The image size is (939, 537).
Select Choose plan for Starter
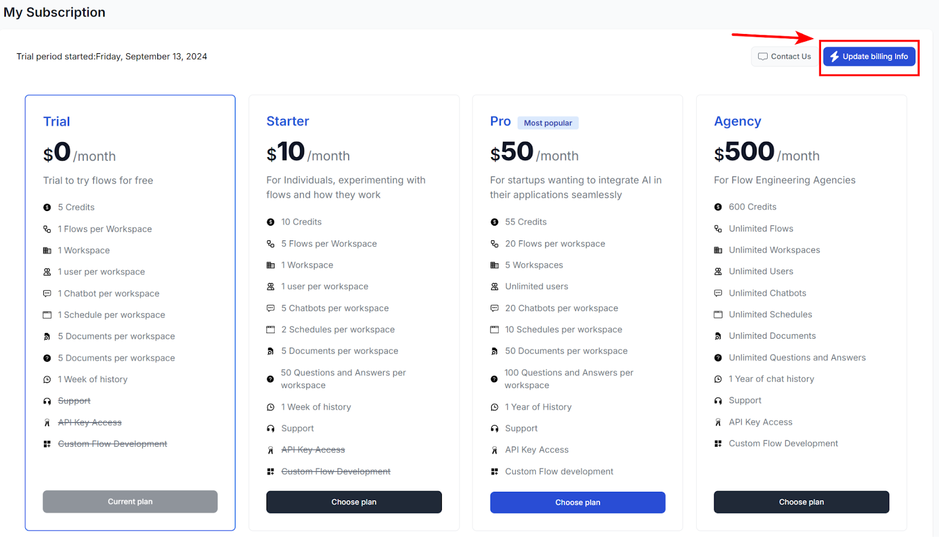point(353,502)
